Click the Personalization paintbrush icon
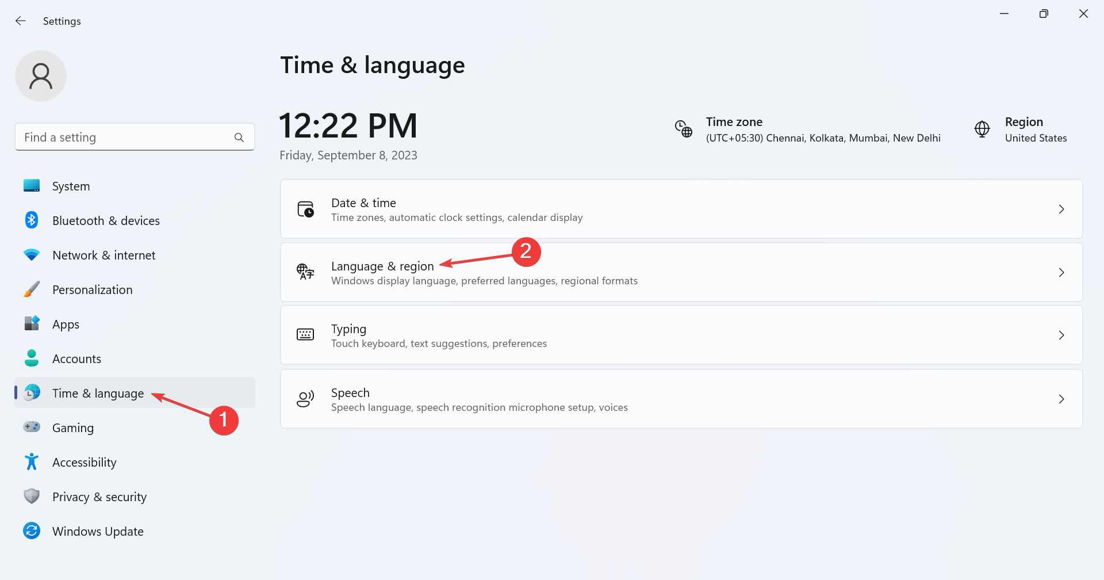The height and width of the screenshot is (580, 1104). pos(32,289)
